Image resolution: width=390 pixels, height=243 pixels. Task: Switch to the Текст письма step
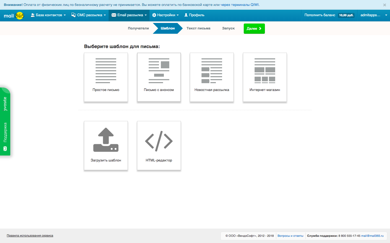click(x=199, y=28)
